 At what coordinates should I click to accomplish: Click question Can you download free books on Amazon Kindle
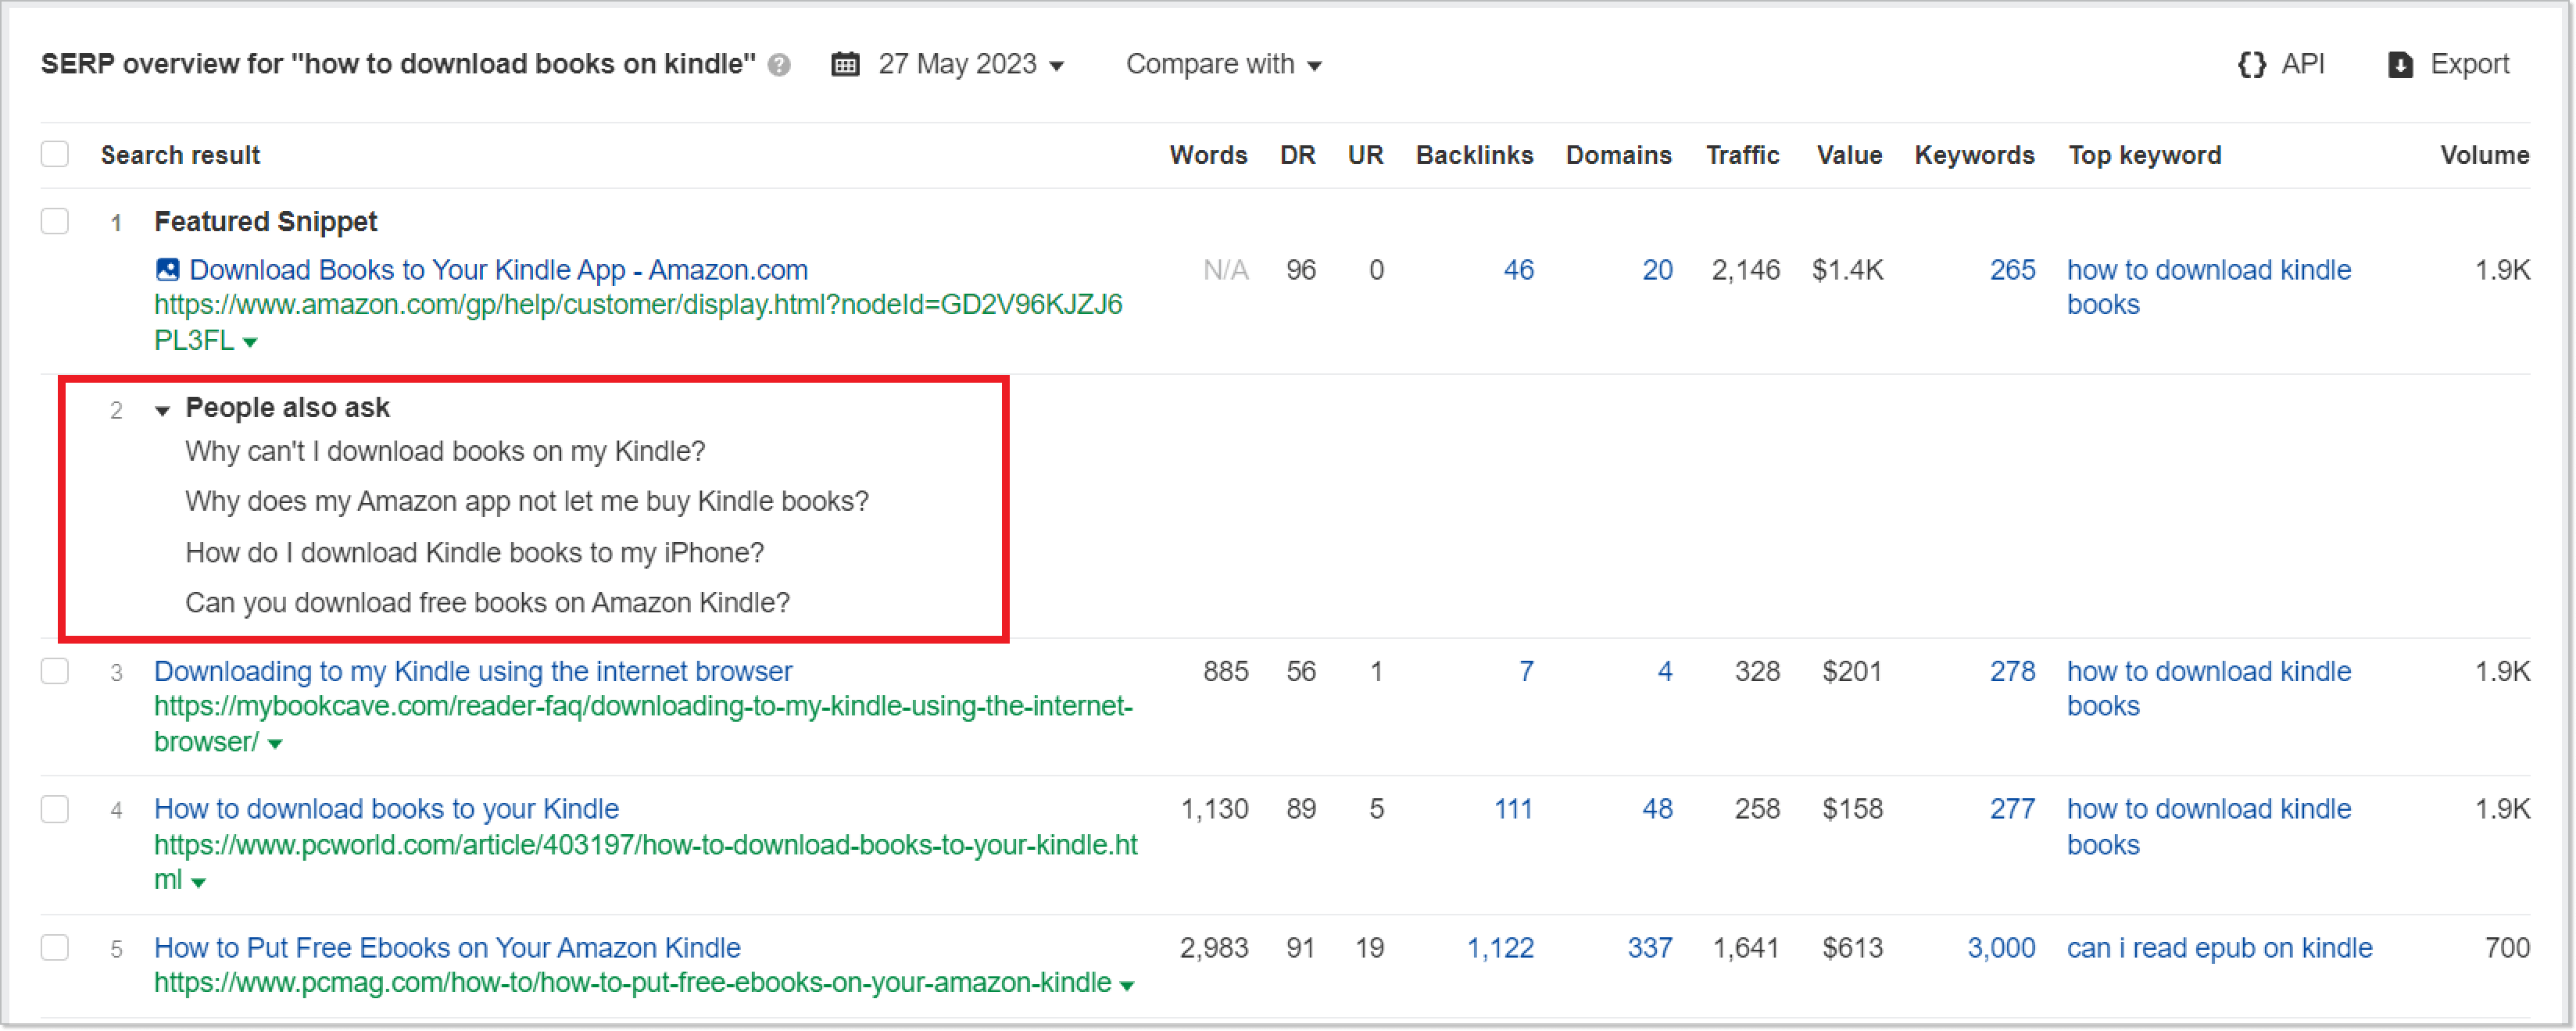487,604
